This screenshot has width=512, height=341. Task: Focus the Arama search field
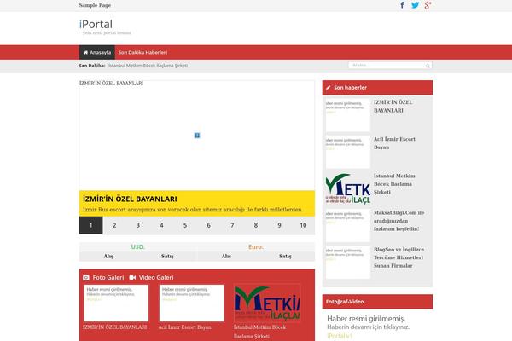(390, 66)
